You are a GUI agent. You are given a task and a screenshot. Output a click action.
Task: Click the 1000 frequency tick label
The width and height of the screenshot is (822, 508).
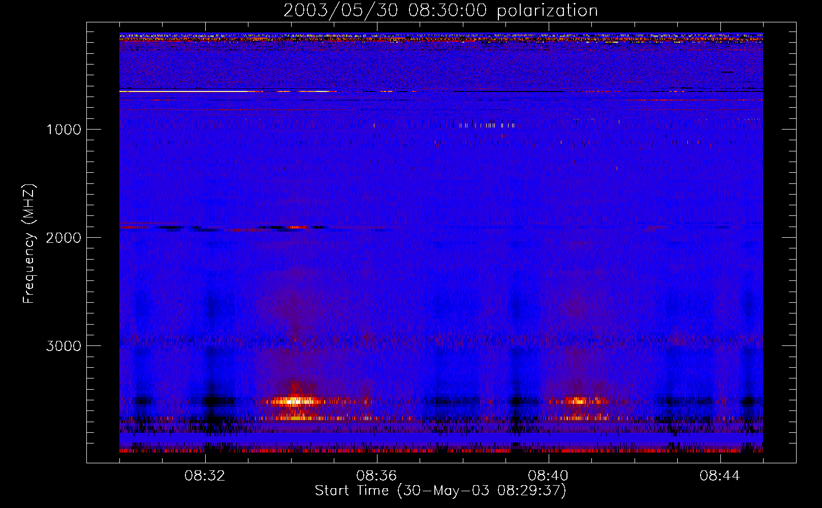pos(64,130)
